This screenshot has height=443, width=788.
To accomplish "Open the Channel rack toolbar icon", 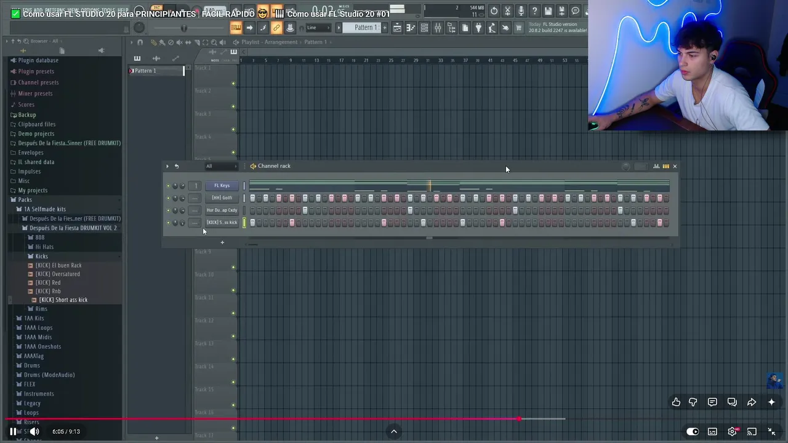I will coord(424,28).
